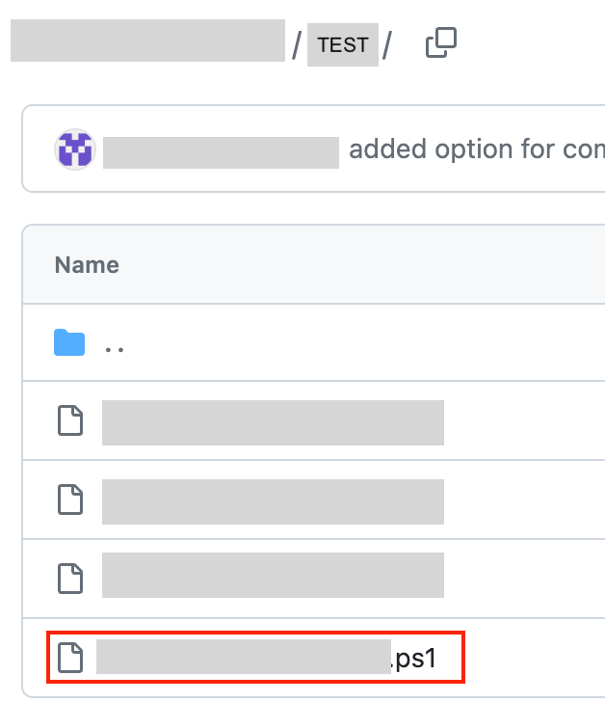
Task: Click the second file's document icon
Action: tap(70, 499)
